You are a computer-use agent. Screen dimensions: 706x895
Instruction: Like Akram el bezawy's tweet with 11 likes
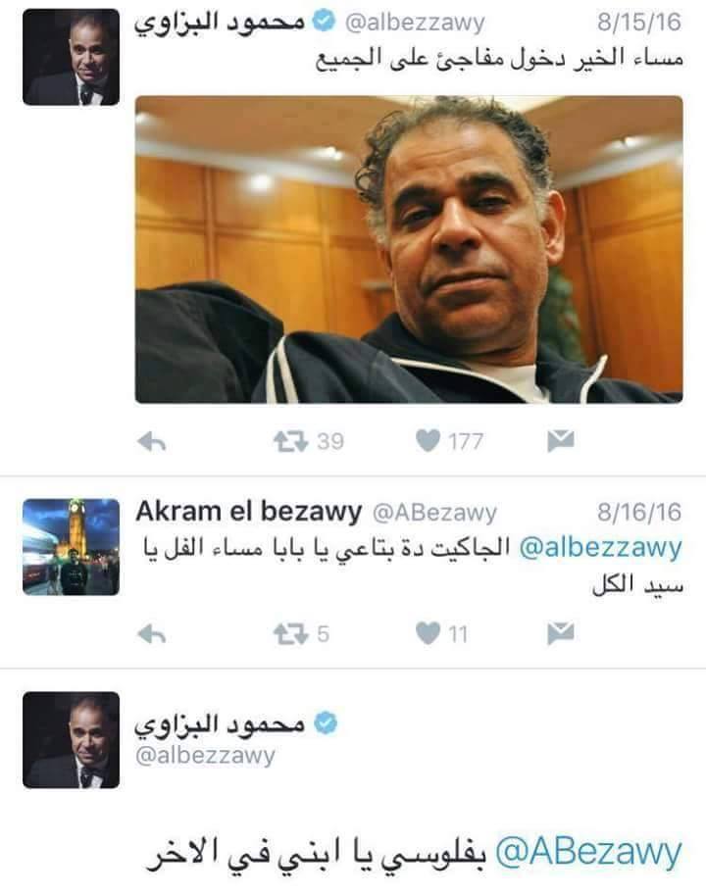tap(429, 633)
